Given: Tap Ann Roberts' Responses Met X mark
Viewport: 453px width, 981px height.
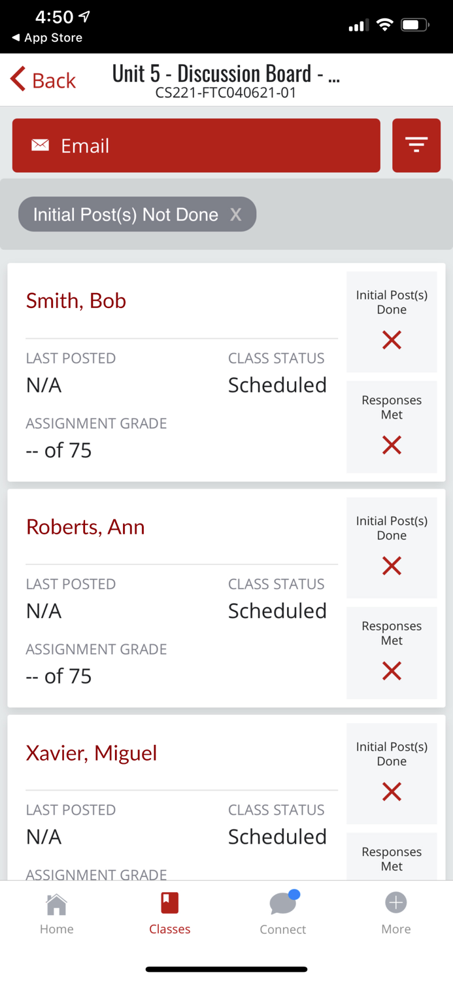Looking at the screenshot, I should (x=392, y=671).
